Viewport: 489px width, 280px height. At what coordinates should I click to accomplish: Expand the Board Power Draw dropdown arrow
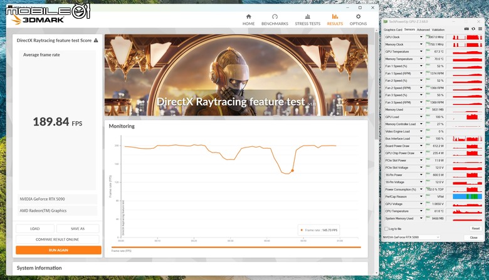pyautogui.click(x=421, y=146)
